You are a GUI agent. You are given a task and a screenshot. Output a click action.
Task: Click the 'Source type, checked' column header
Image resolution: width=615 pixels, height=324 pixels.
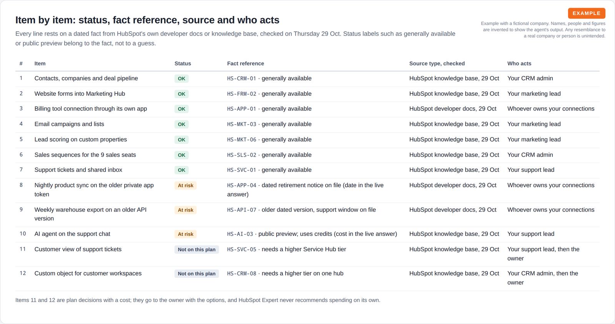[437, 63]
